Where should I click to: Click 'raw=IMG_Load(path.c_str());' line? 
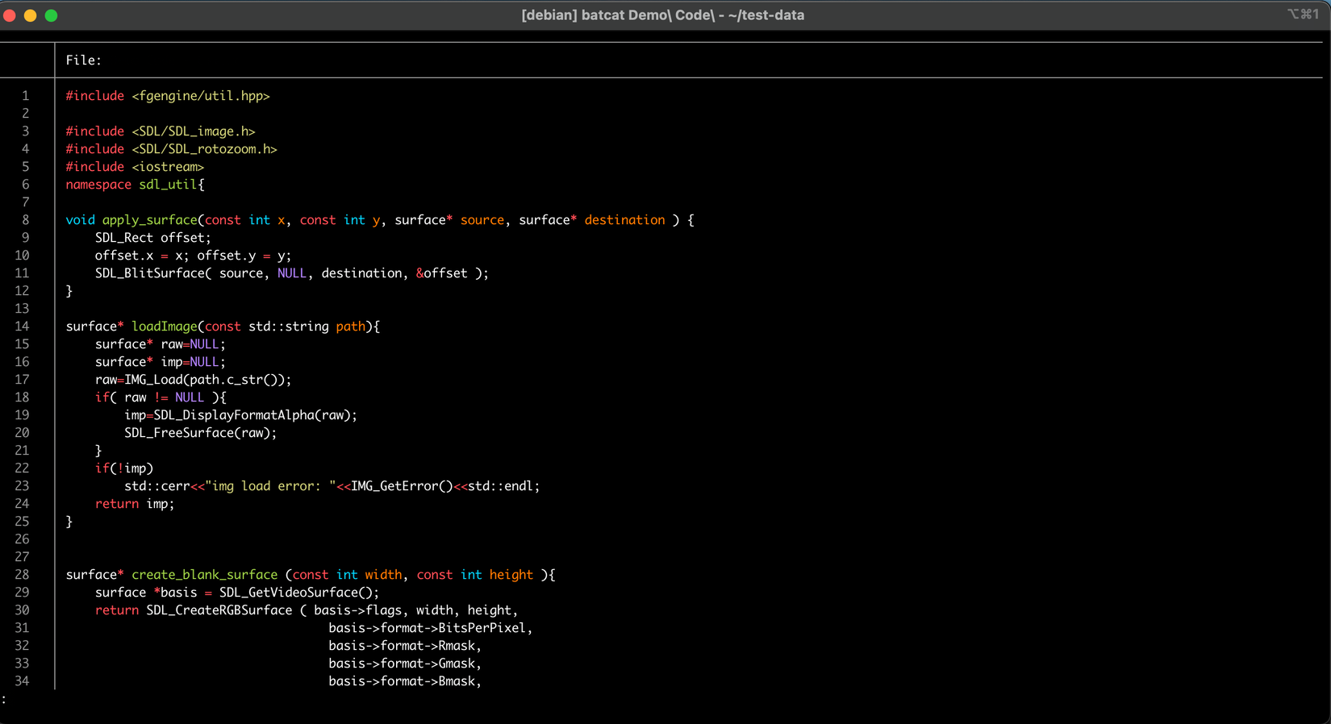194,380
